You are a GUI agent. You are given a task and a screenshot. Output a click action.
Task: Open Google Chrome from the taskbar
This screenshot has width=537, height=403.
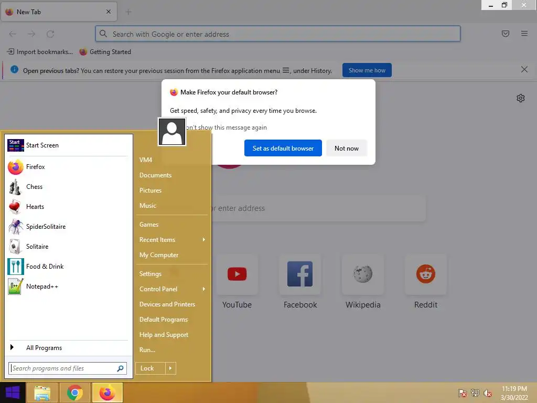[x=74, y=393]
